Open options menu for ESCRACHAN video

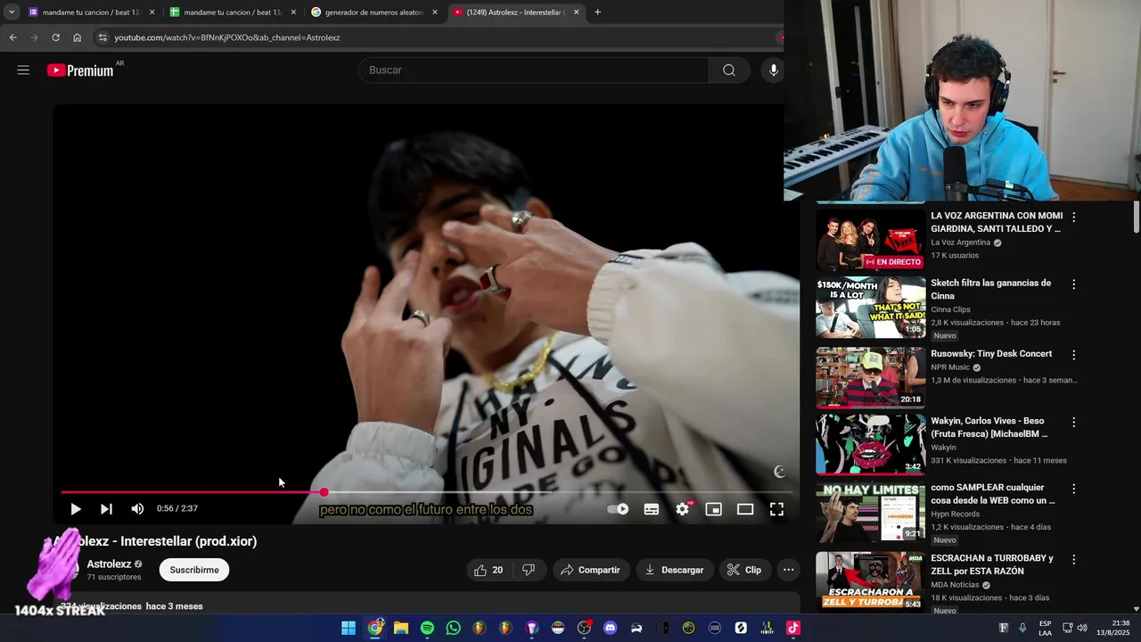(x=1073, y=559)
